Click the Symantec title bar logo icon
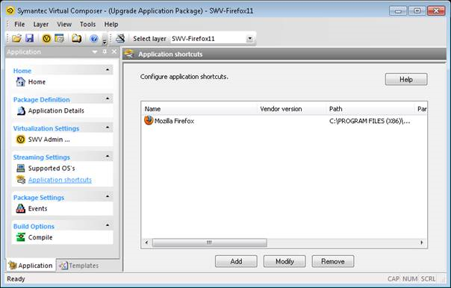This screenshot has height=288, width=451. tap(10, 11)
